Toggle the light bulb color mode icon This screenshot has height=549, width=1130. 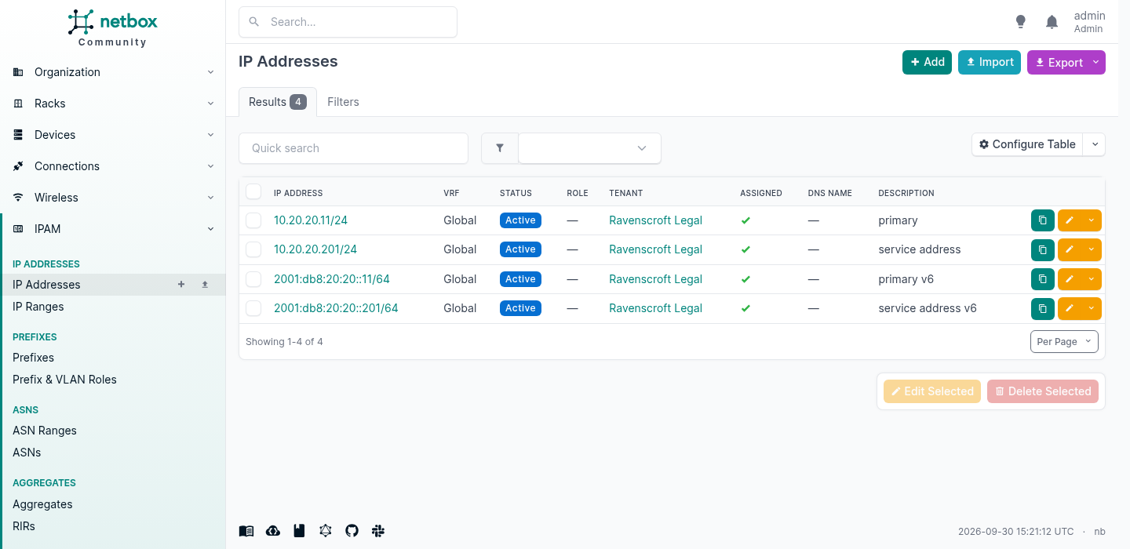(x=1020, y=22)
